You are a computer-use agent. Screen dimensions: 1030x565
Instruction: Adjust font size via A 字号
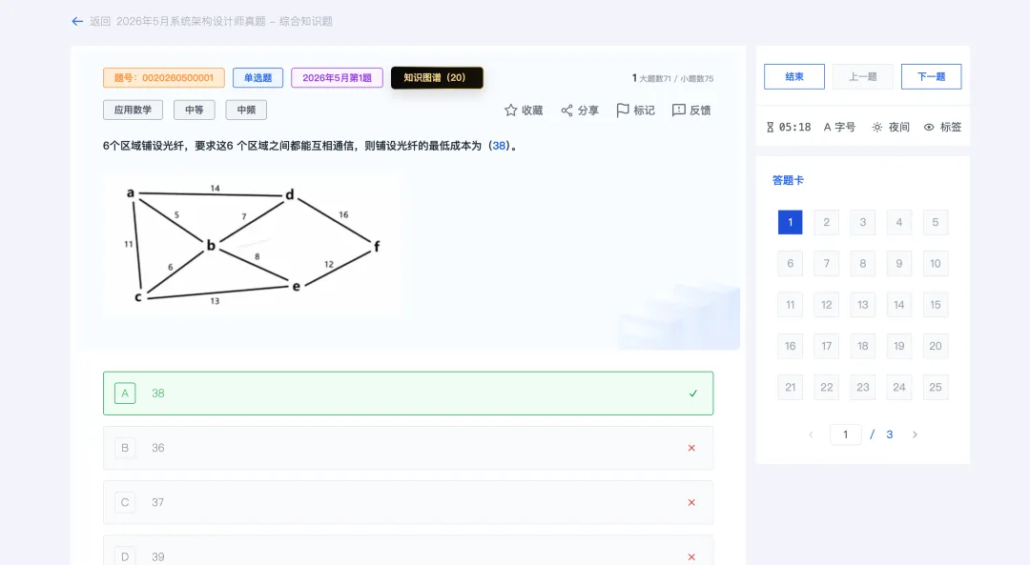coord(839,128)
